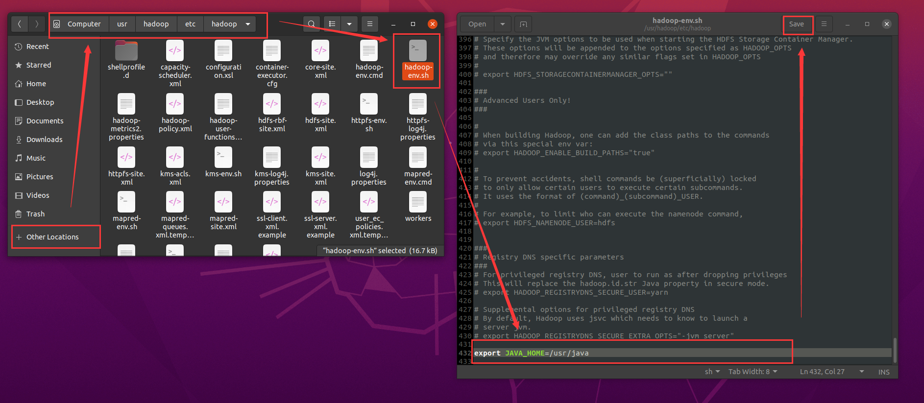Open Other Locations in sidebar

point(54,237)
